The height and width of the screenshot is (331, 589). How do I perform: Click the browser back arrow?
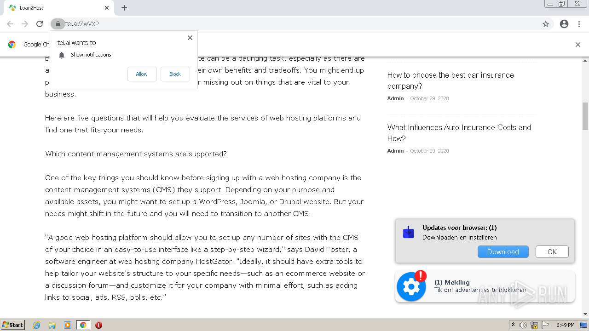pos(10,24)
